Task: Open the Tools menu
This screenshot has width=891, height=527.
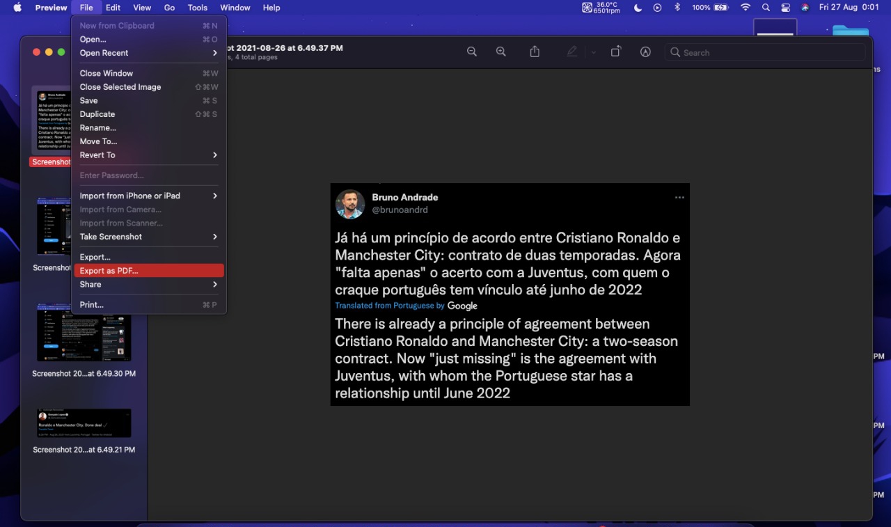Action: click(x=198, y=8)
